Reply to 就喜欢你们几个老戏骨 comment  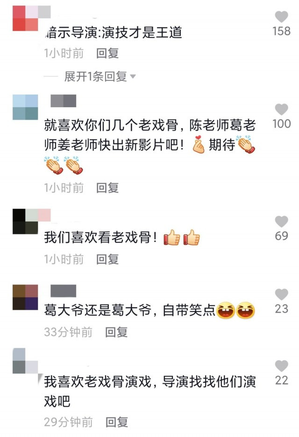coord(107,188)
